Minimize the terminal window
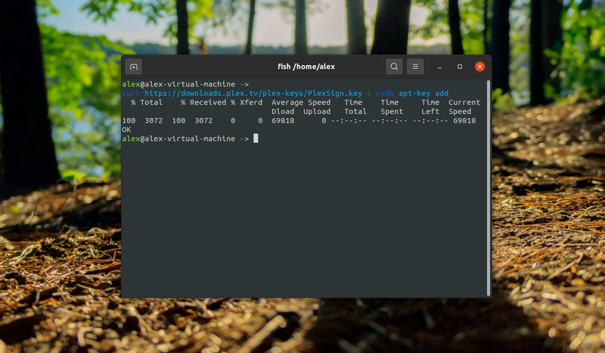The image size is (605, 353). tap(440, 67)
